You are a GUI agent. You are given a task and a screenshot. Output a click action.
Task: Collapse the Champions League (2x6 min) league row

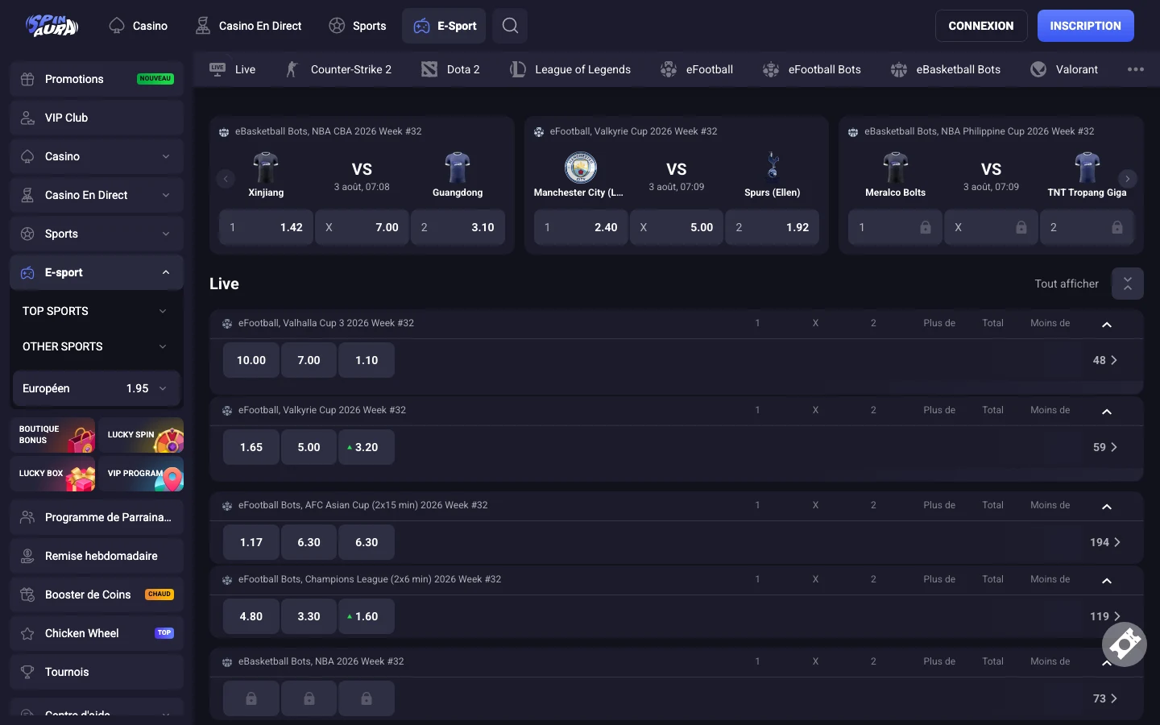pyautogui.click(x=1107, y=580)
